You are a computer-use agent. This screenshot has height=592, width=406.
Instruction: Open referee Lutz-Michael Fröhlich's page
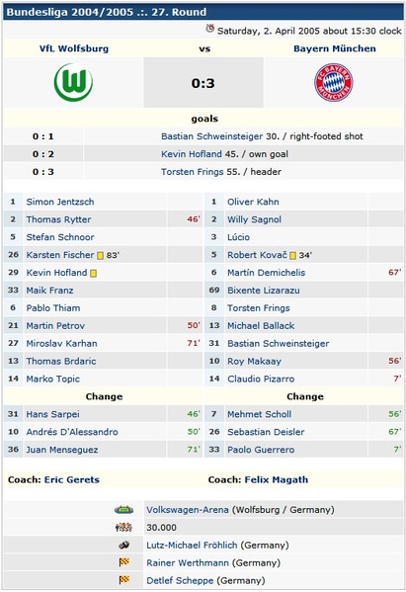192,546
